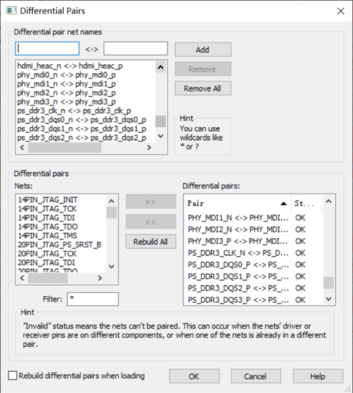This screenshot has width=353, height=393.
Task: Select the PS_DDR3_DQS3_P pair row
Action: [x=254, y=300]
